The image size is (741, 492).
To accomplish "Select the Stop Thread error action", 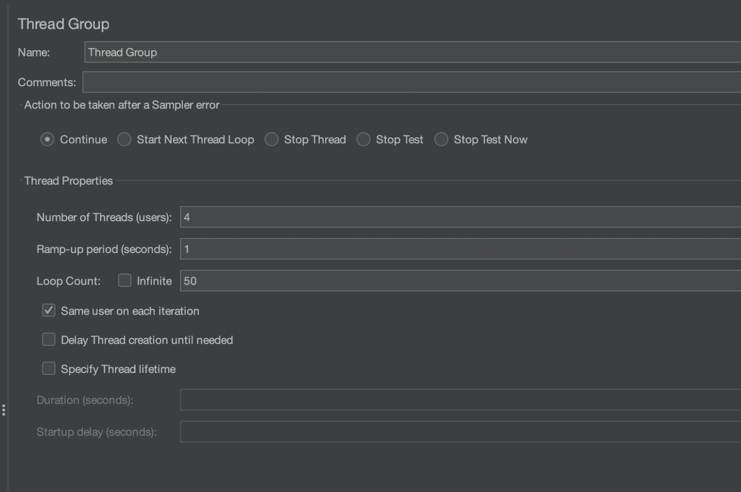I will pos(272,139).
